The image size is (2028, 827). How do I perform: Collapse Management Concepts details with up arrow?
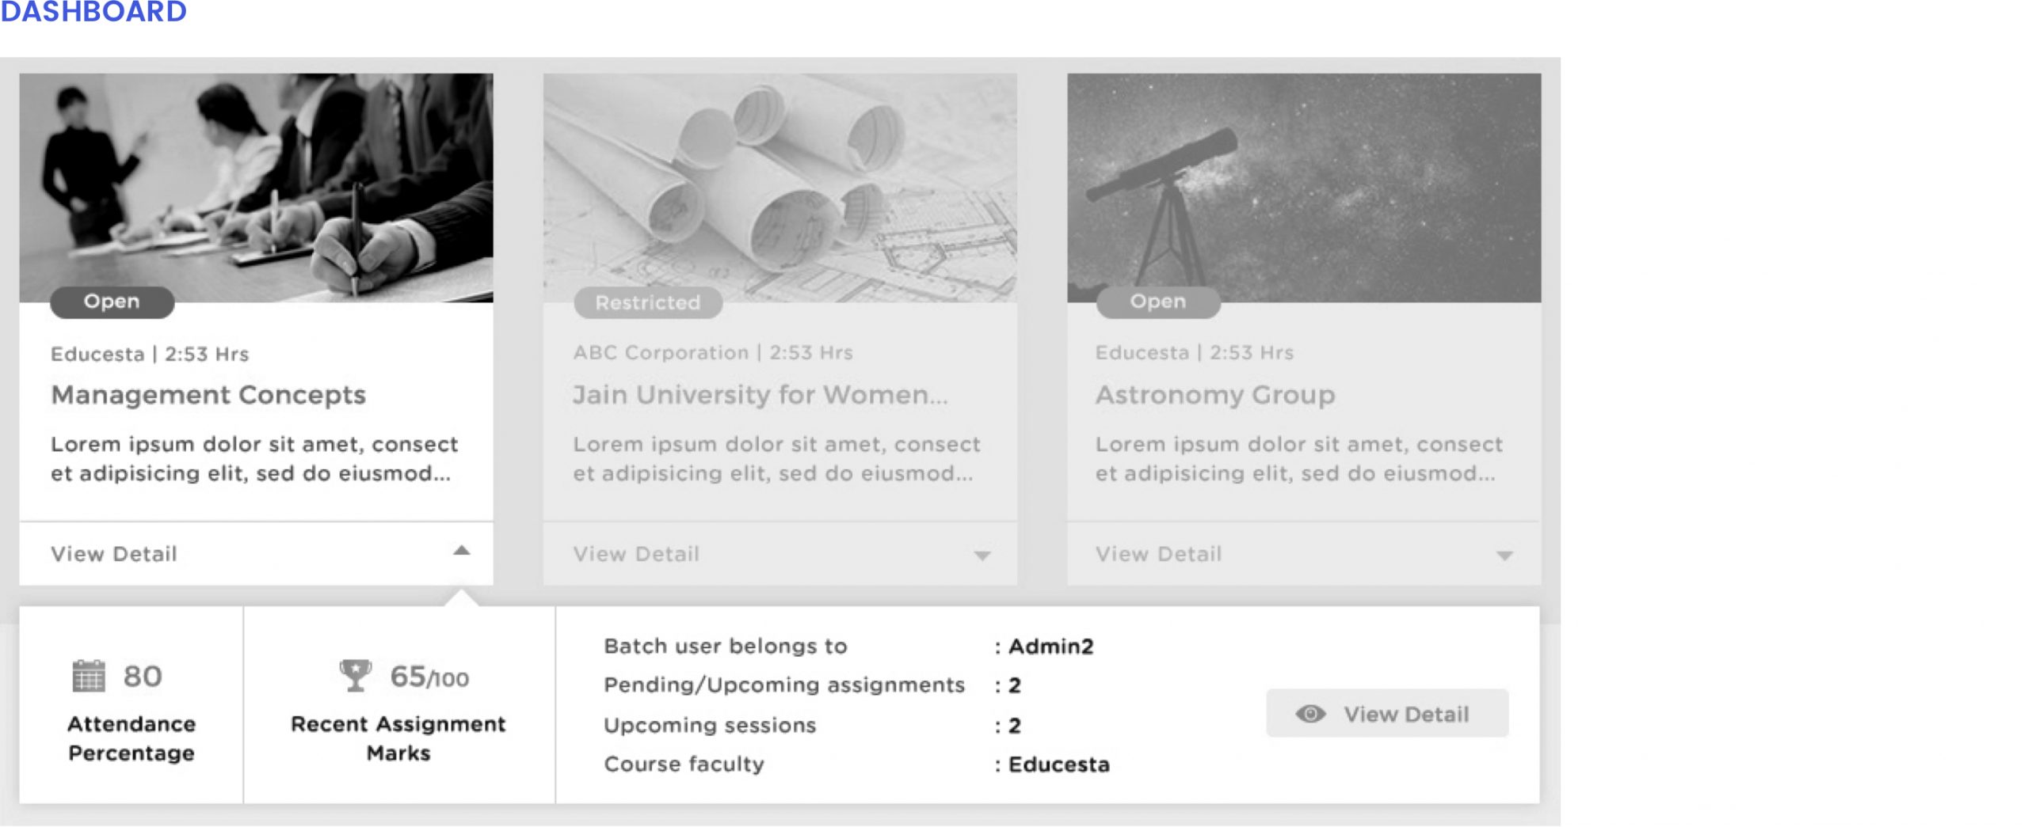(x=461, y=551)
